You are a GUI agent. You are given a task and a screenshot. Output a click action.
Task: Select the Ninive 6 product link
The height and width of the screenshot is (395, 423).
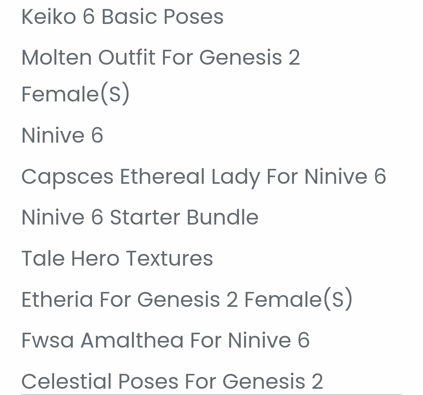tap(62, 136)
